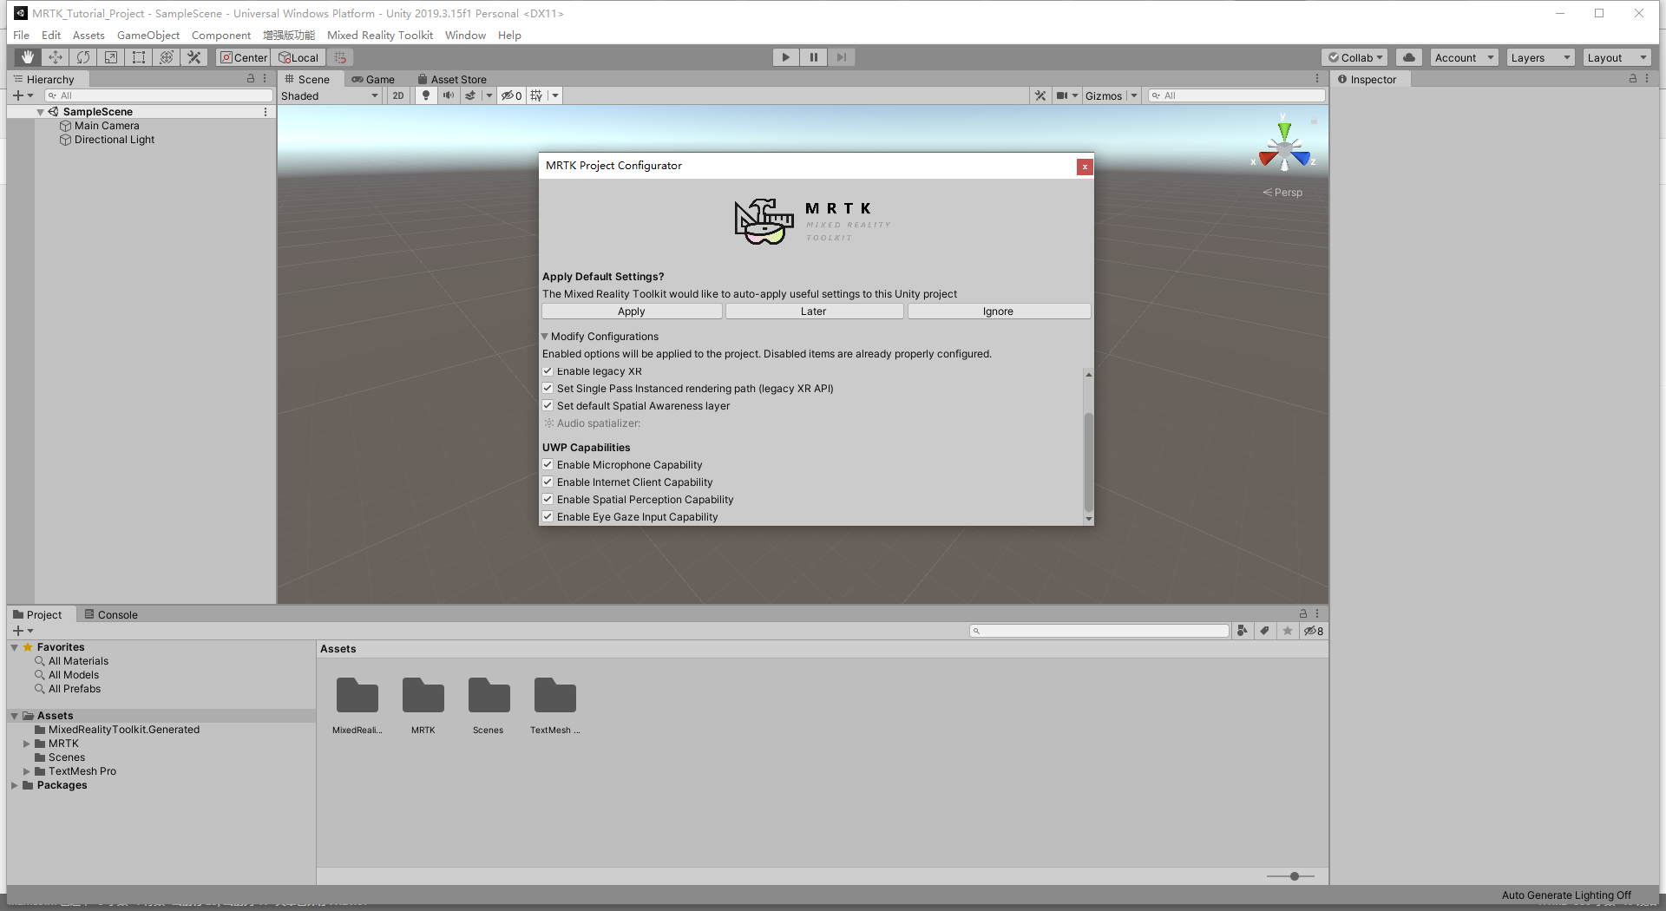Open the Account dropdown

pyautogui.click(x=1465, y=57)
